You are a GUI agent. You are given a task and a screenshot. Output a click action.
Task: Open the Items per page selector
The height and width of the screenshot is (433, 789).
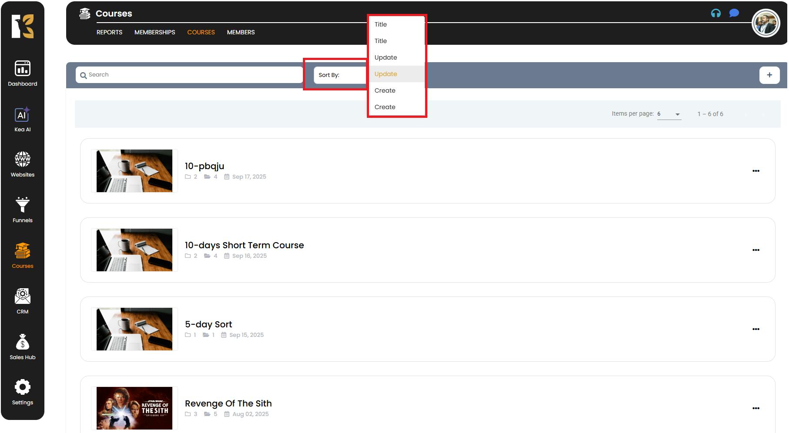tap(668, 114)
